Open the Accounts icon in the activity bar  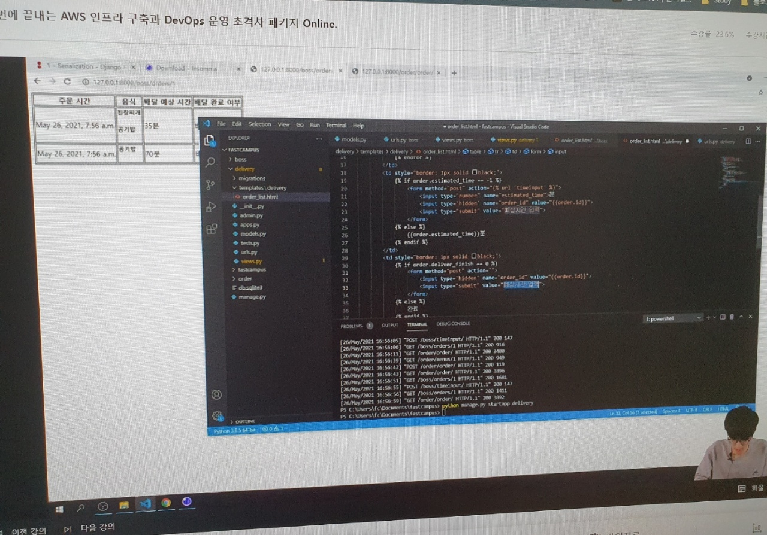(x=216, y=394)
